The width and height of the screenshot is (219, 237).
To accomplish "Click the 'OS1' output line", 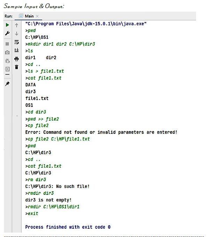I will [29, 105].
